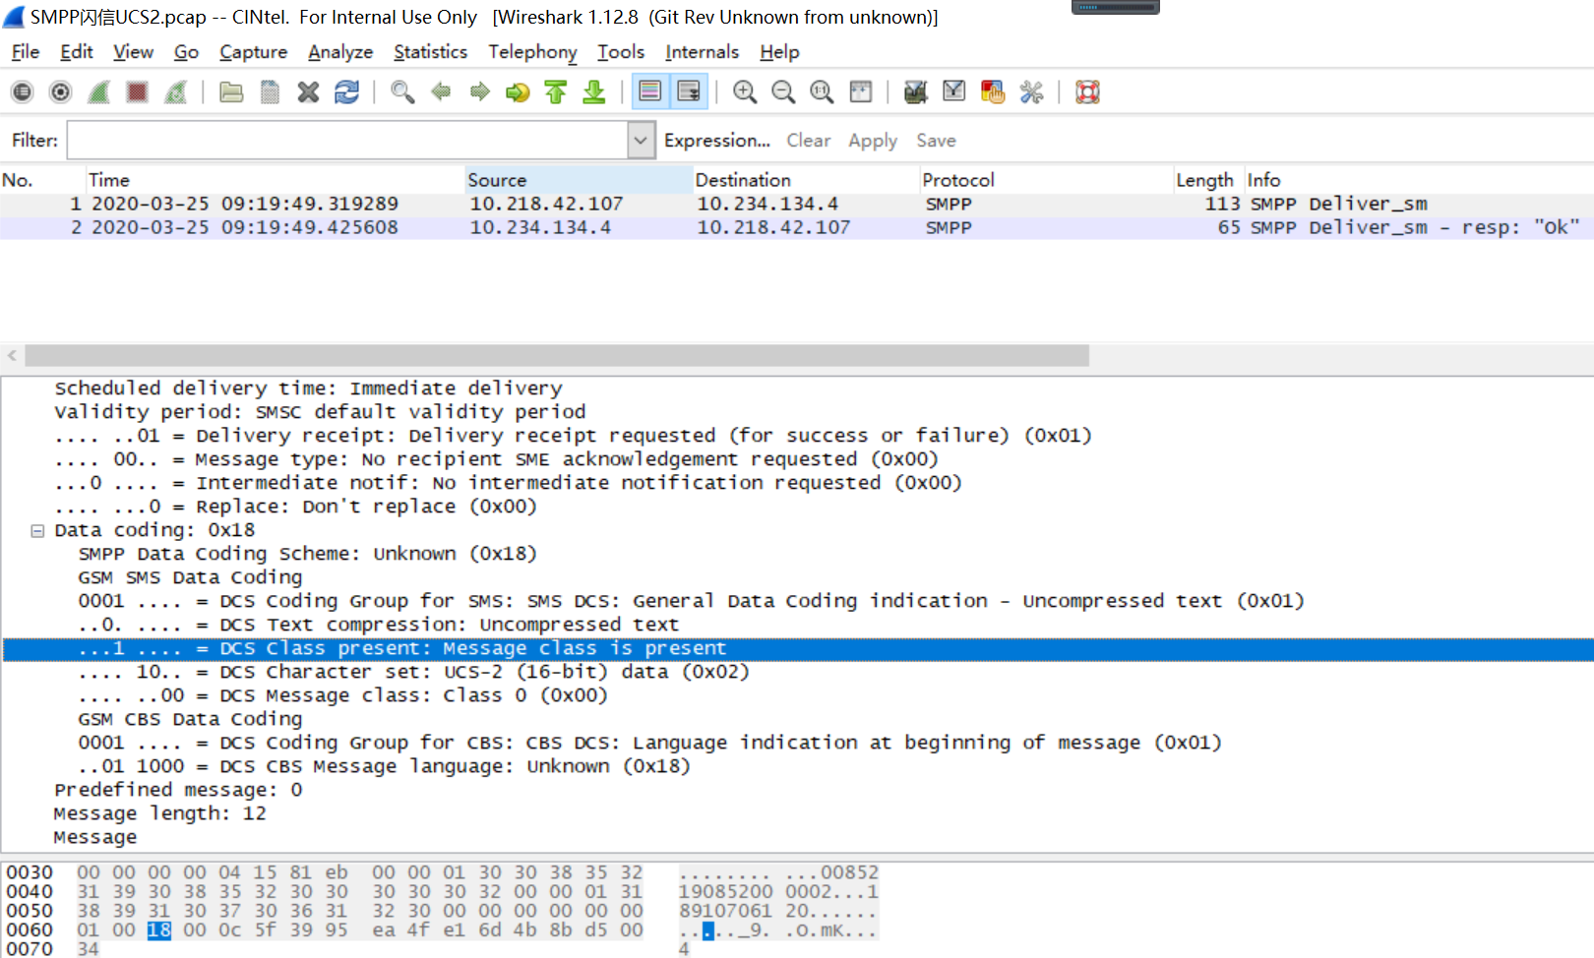Go to packet number icon
The height and width of the screenshot is (958, 1594).
(518, 92)
